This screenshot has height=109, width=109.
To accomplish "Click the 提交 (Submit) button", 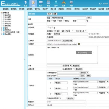I will pyautogui.click(x=49, y=14).
